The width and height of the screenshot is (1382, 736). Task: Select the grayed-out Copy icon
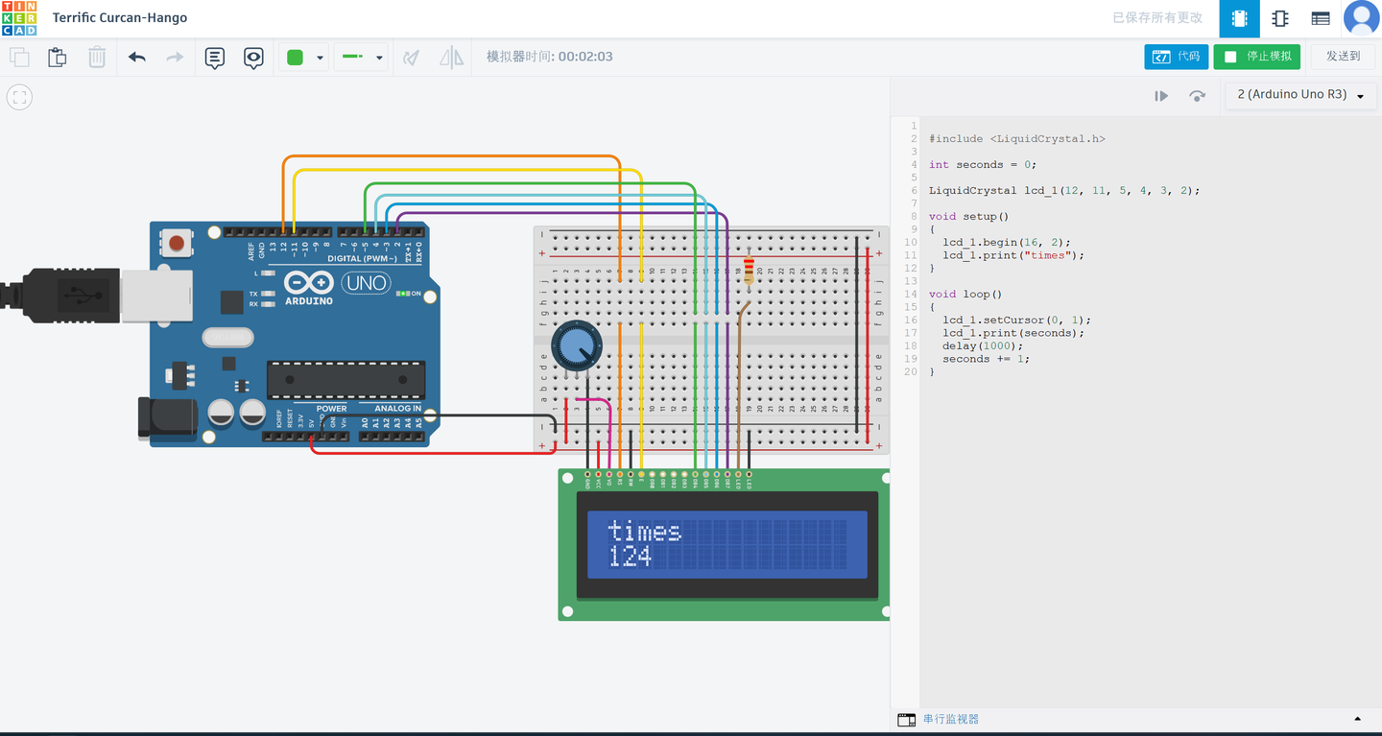18,58
